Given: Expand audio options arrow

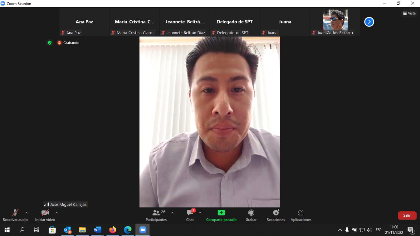Looking at the screenshot, I should [x=27, y=213].
